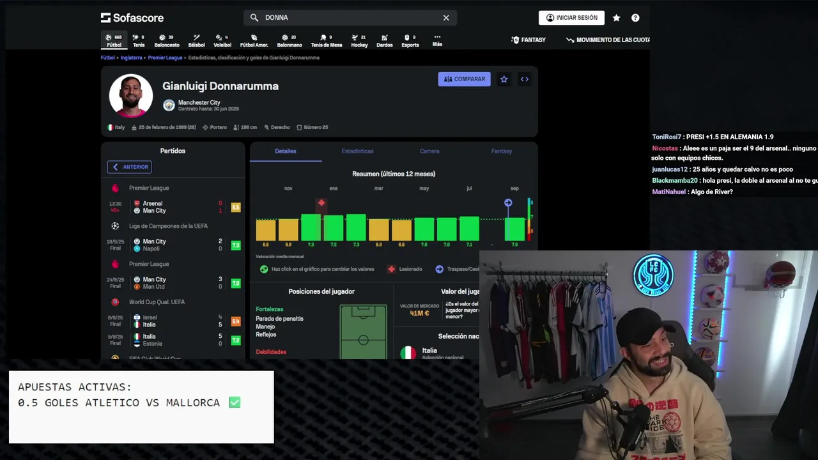Open the Man City vs Napoli match

(x=173, y=245)
